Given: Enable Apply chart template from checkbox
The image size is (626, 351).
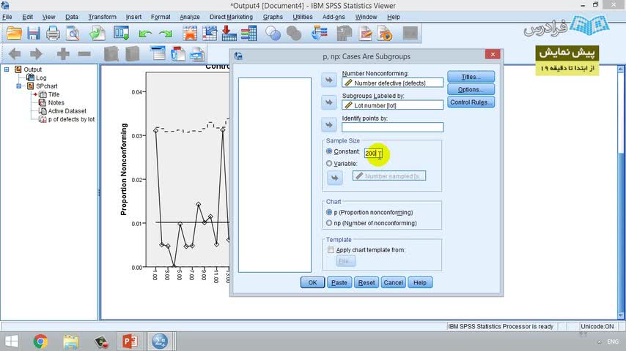Looking at the screenshot, I should coord(331,250).
